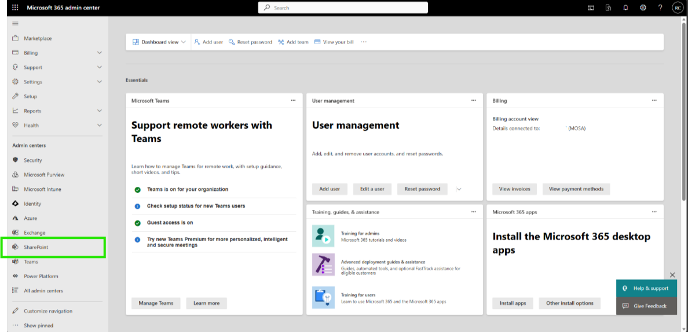Expand the Support navigation section
Viewport: 688px width, 332px height.
100,67
